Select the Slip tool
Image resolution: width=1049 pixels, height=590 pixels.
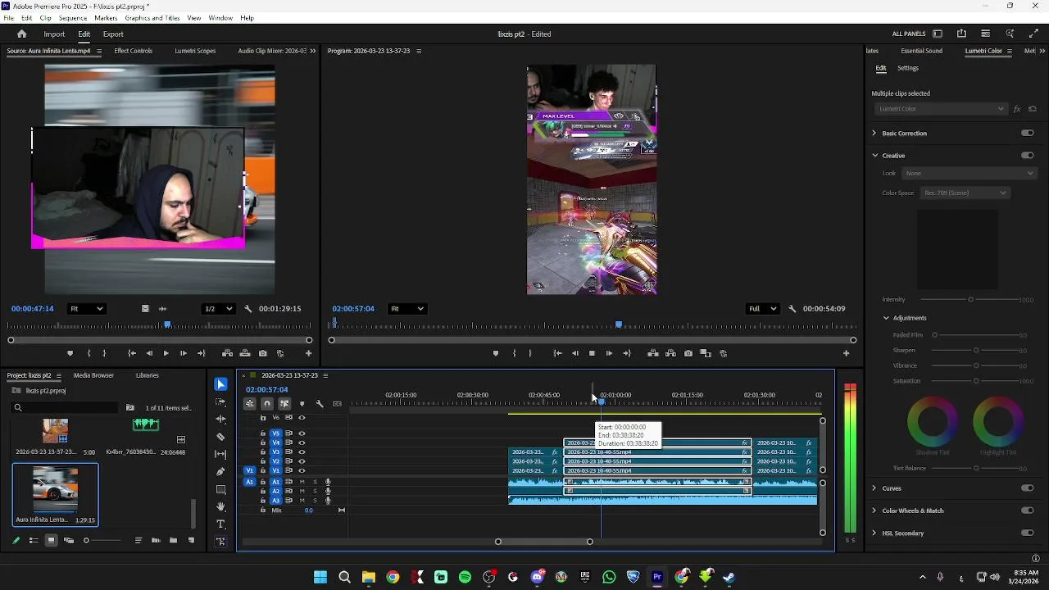coord(220,454)
